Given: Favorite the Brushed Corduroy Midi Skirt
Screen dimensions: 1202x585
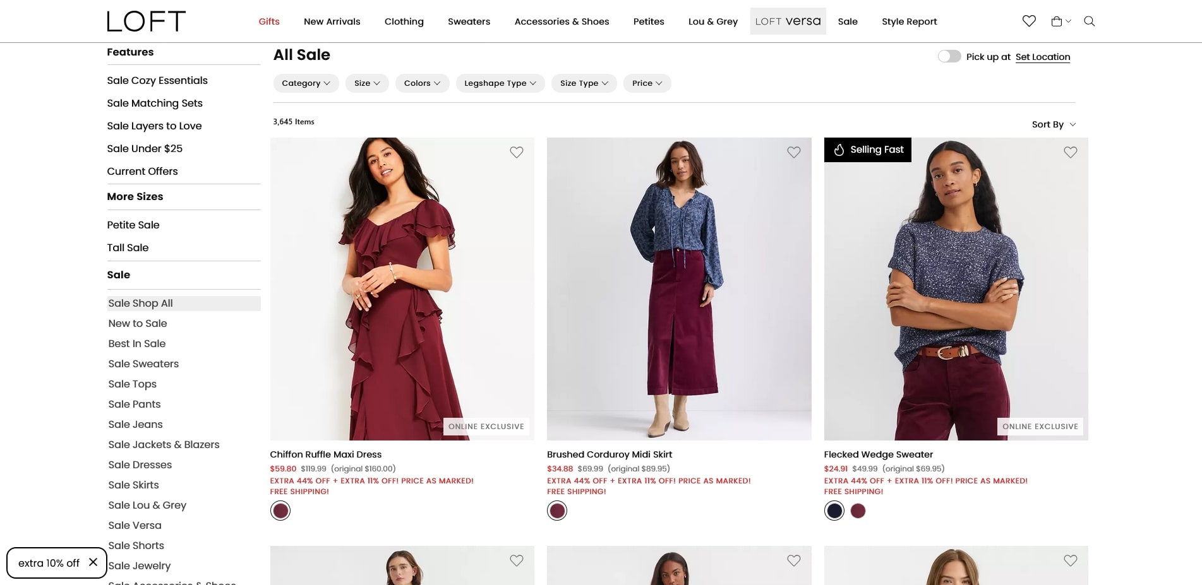Looking at the screenshot, I should (x=794, y=152).
